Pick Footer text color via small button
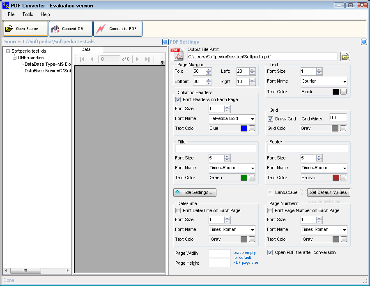The image size is (370, 286). [343, 178]
